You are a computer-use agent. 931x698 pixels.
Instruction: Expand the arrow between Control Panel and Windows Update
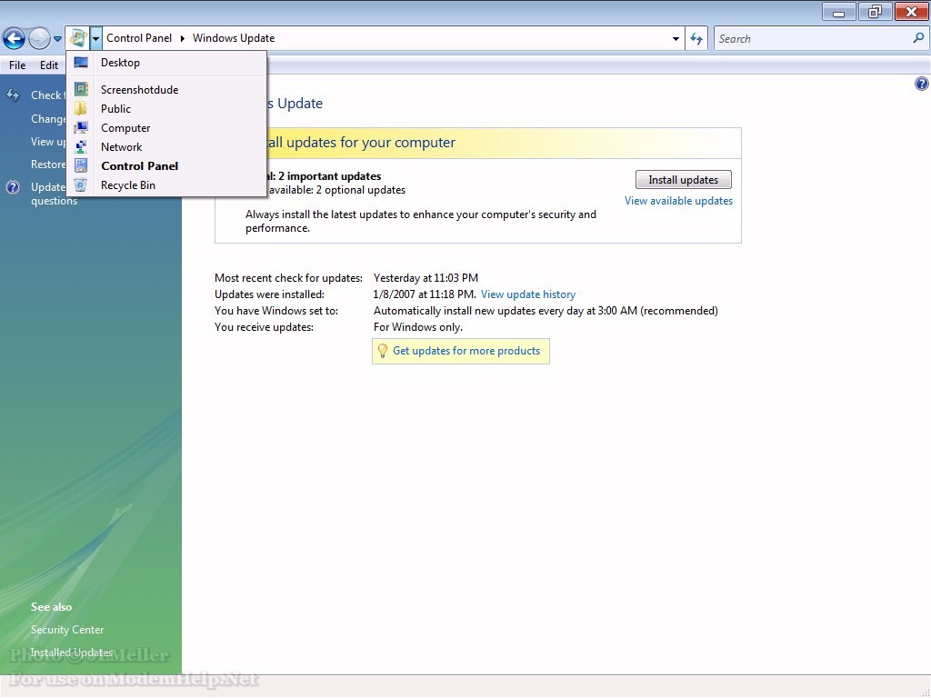182,38
